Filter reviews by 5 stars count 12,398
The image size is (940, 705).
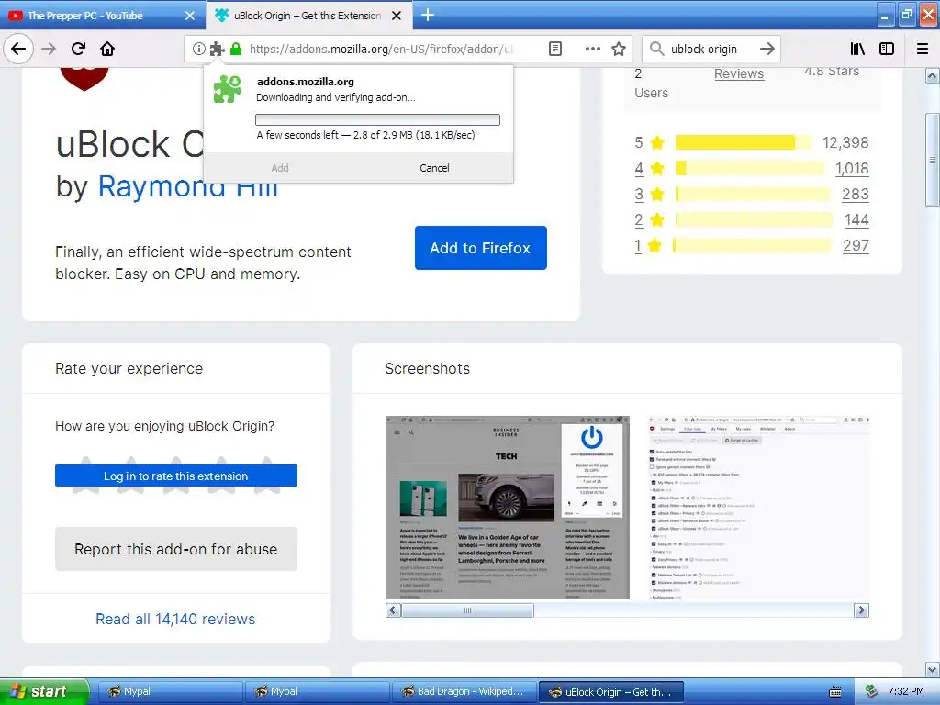pyautogui.click(x=845, y=142)
